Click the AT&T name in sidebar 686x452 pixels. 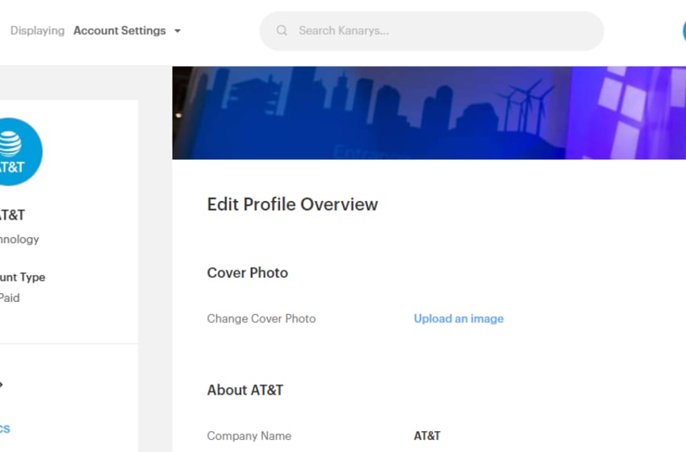[x=12, y=215]
